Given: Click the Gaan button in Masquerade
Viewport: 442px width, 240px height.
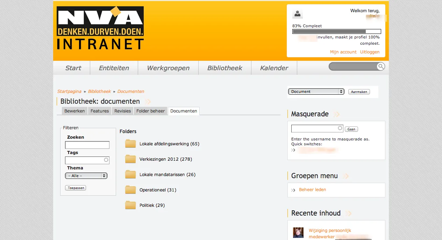Looking at the screenshot, I should click(351, 129).
